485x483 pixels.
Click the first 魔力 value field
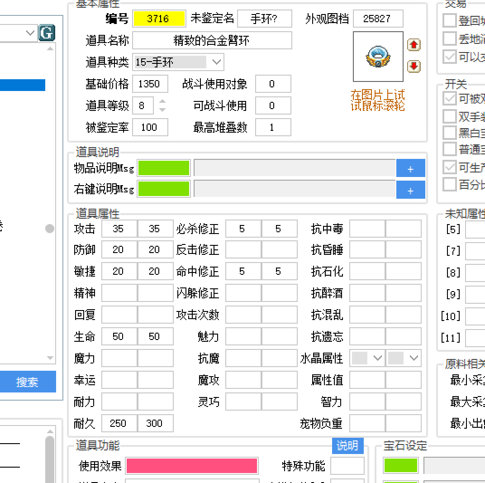point(119,358)
